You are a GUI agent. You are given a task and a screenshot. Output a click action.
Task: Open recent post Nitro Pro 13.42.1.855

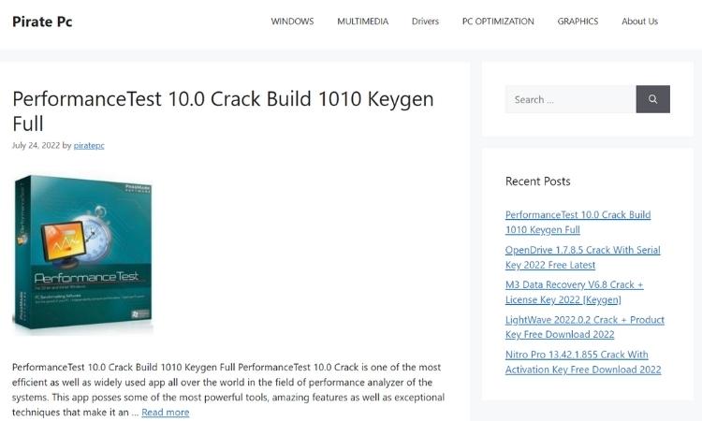click(583, 362)
